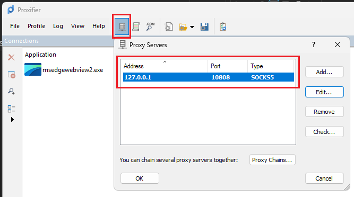Image resolution: width=354 pixels, height=197 pixels.
Task: Click the SOCKS5 type cell
Action: click(x=262, y=77)
